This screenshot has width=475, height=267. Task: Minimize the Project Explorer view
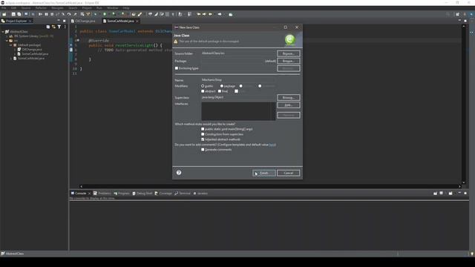pyautogui.click(x=59, y=21)
